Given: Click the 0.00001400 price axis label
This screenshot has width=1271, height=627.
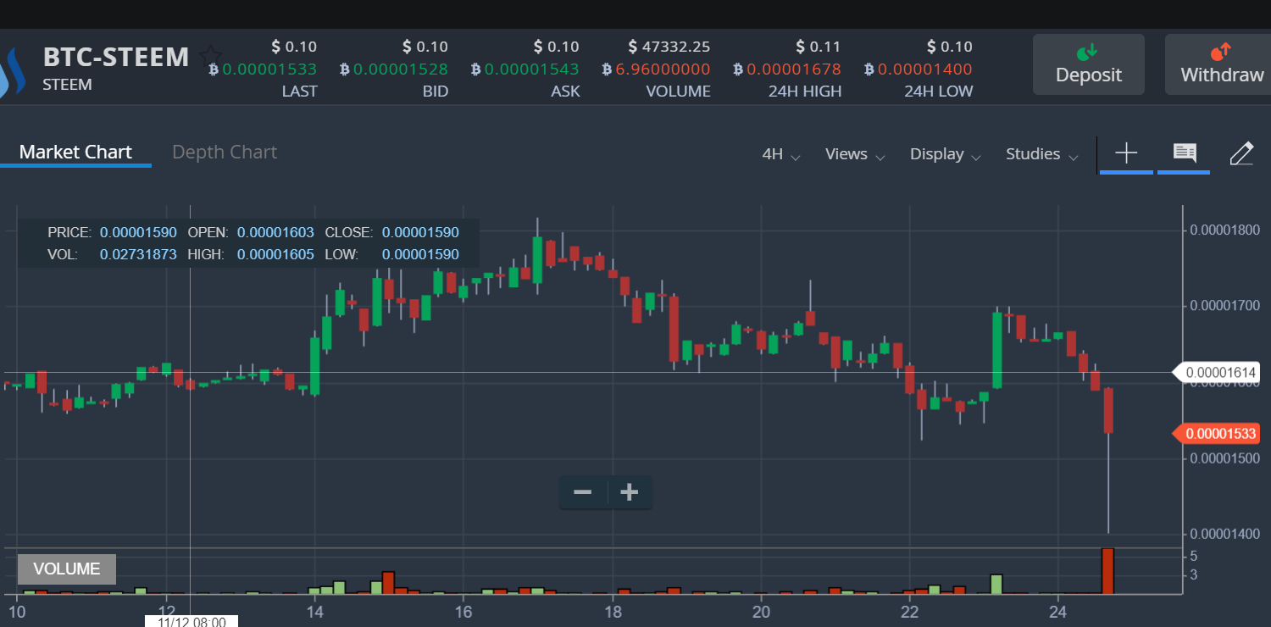Looking at the screenshot, I should pyautogui.click(x=1224, y=534).
